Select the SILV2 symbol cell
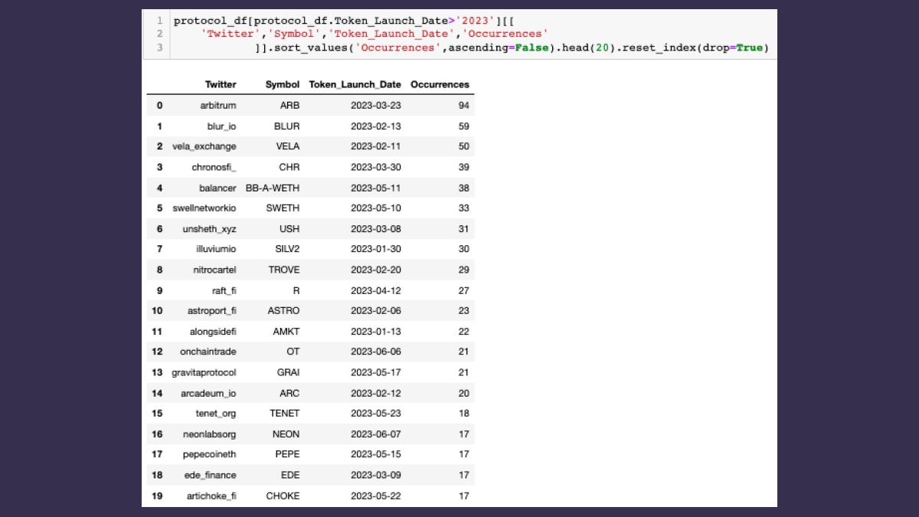Image resolution: width=919 pixels, height=517 pixels. (x=287, y=249)
